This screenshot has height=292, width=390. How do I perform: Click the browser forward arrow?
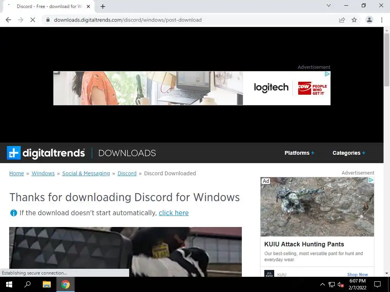click(21, 20)
